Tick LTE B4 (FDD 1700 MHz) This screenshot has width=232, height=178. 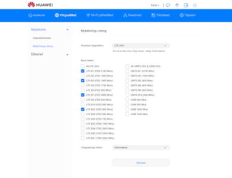tap(83, 85)
